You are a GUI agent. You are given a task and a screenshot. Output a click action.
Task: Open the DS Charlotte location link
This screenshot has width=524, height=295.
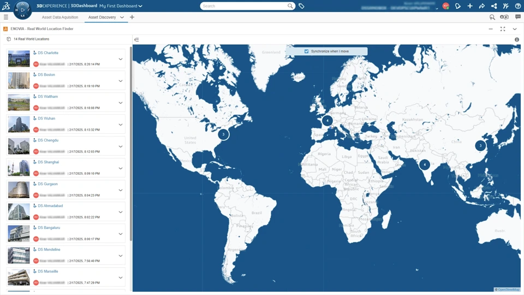[x=48, y=53]
